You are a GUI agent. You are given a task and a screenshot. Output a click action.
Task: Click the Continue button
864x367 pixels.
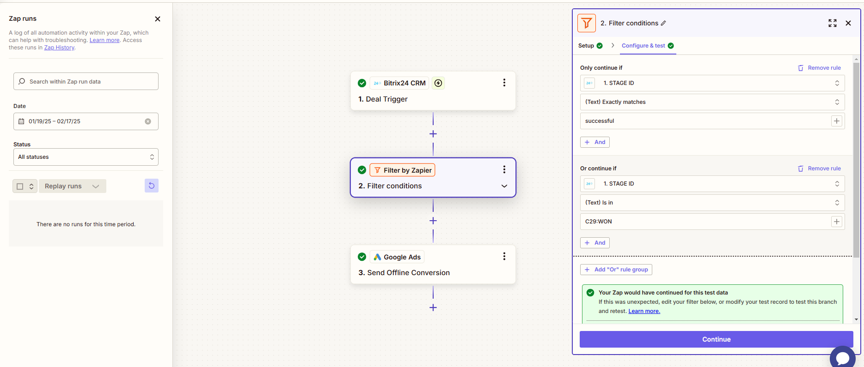pos(717,339)
